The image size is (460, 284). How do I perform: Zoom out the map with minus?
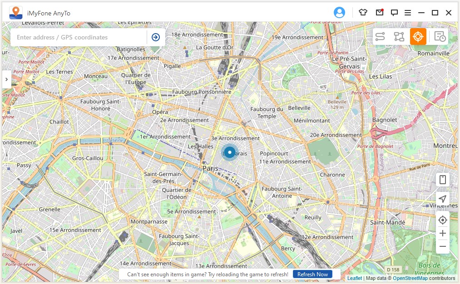coord(443,246)
